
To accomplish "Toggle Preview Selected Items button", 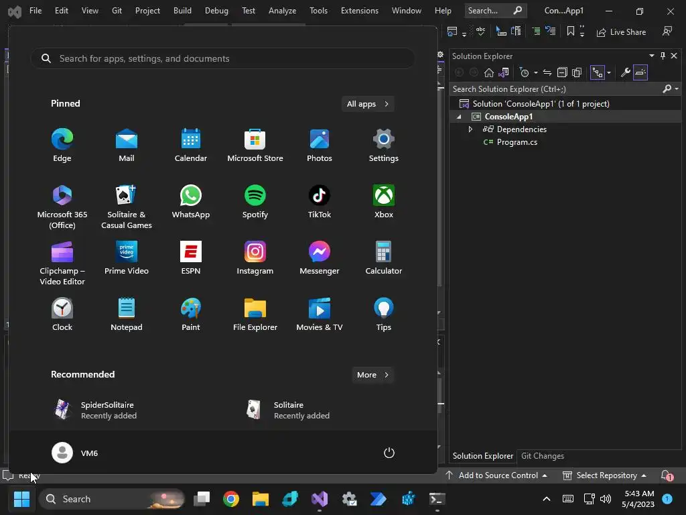I will (640, 72).
